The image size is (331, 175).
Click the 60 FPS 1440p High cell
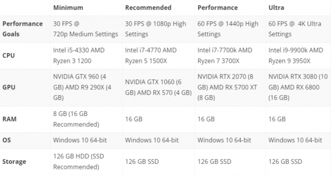(228, 29)
